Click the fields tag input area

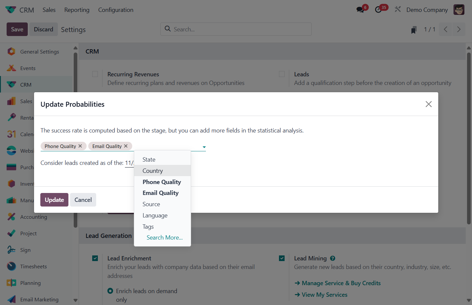[167, 146]
